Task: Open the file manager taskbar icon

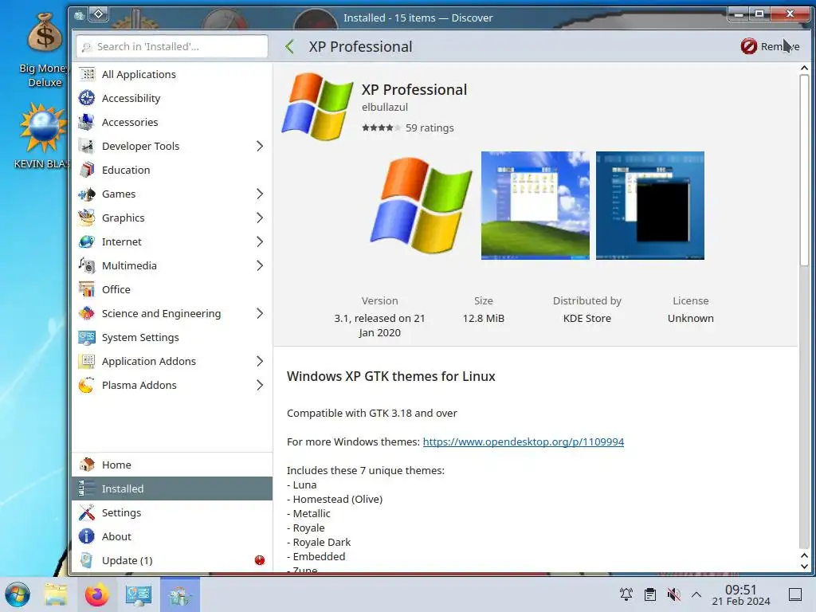Action: 56,594
